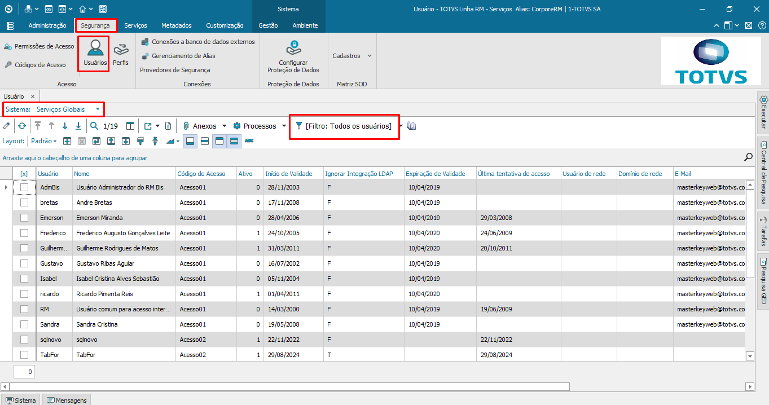This screenshot has width=769, height=405.
Task: Click the horizontal scrollbar under the grid
Action: [x=289, y=386]
